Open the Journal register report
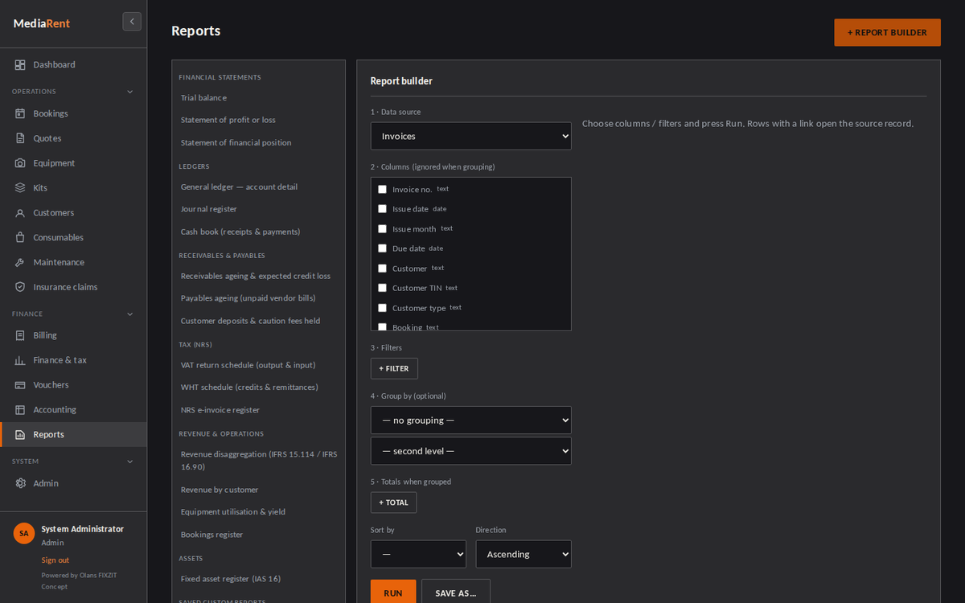This screenshot has width=965, height=603. (209, 209)
